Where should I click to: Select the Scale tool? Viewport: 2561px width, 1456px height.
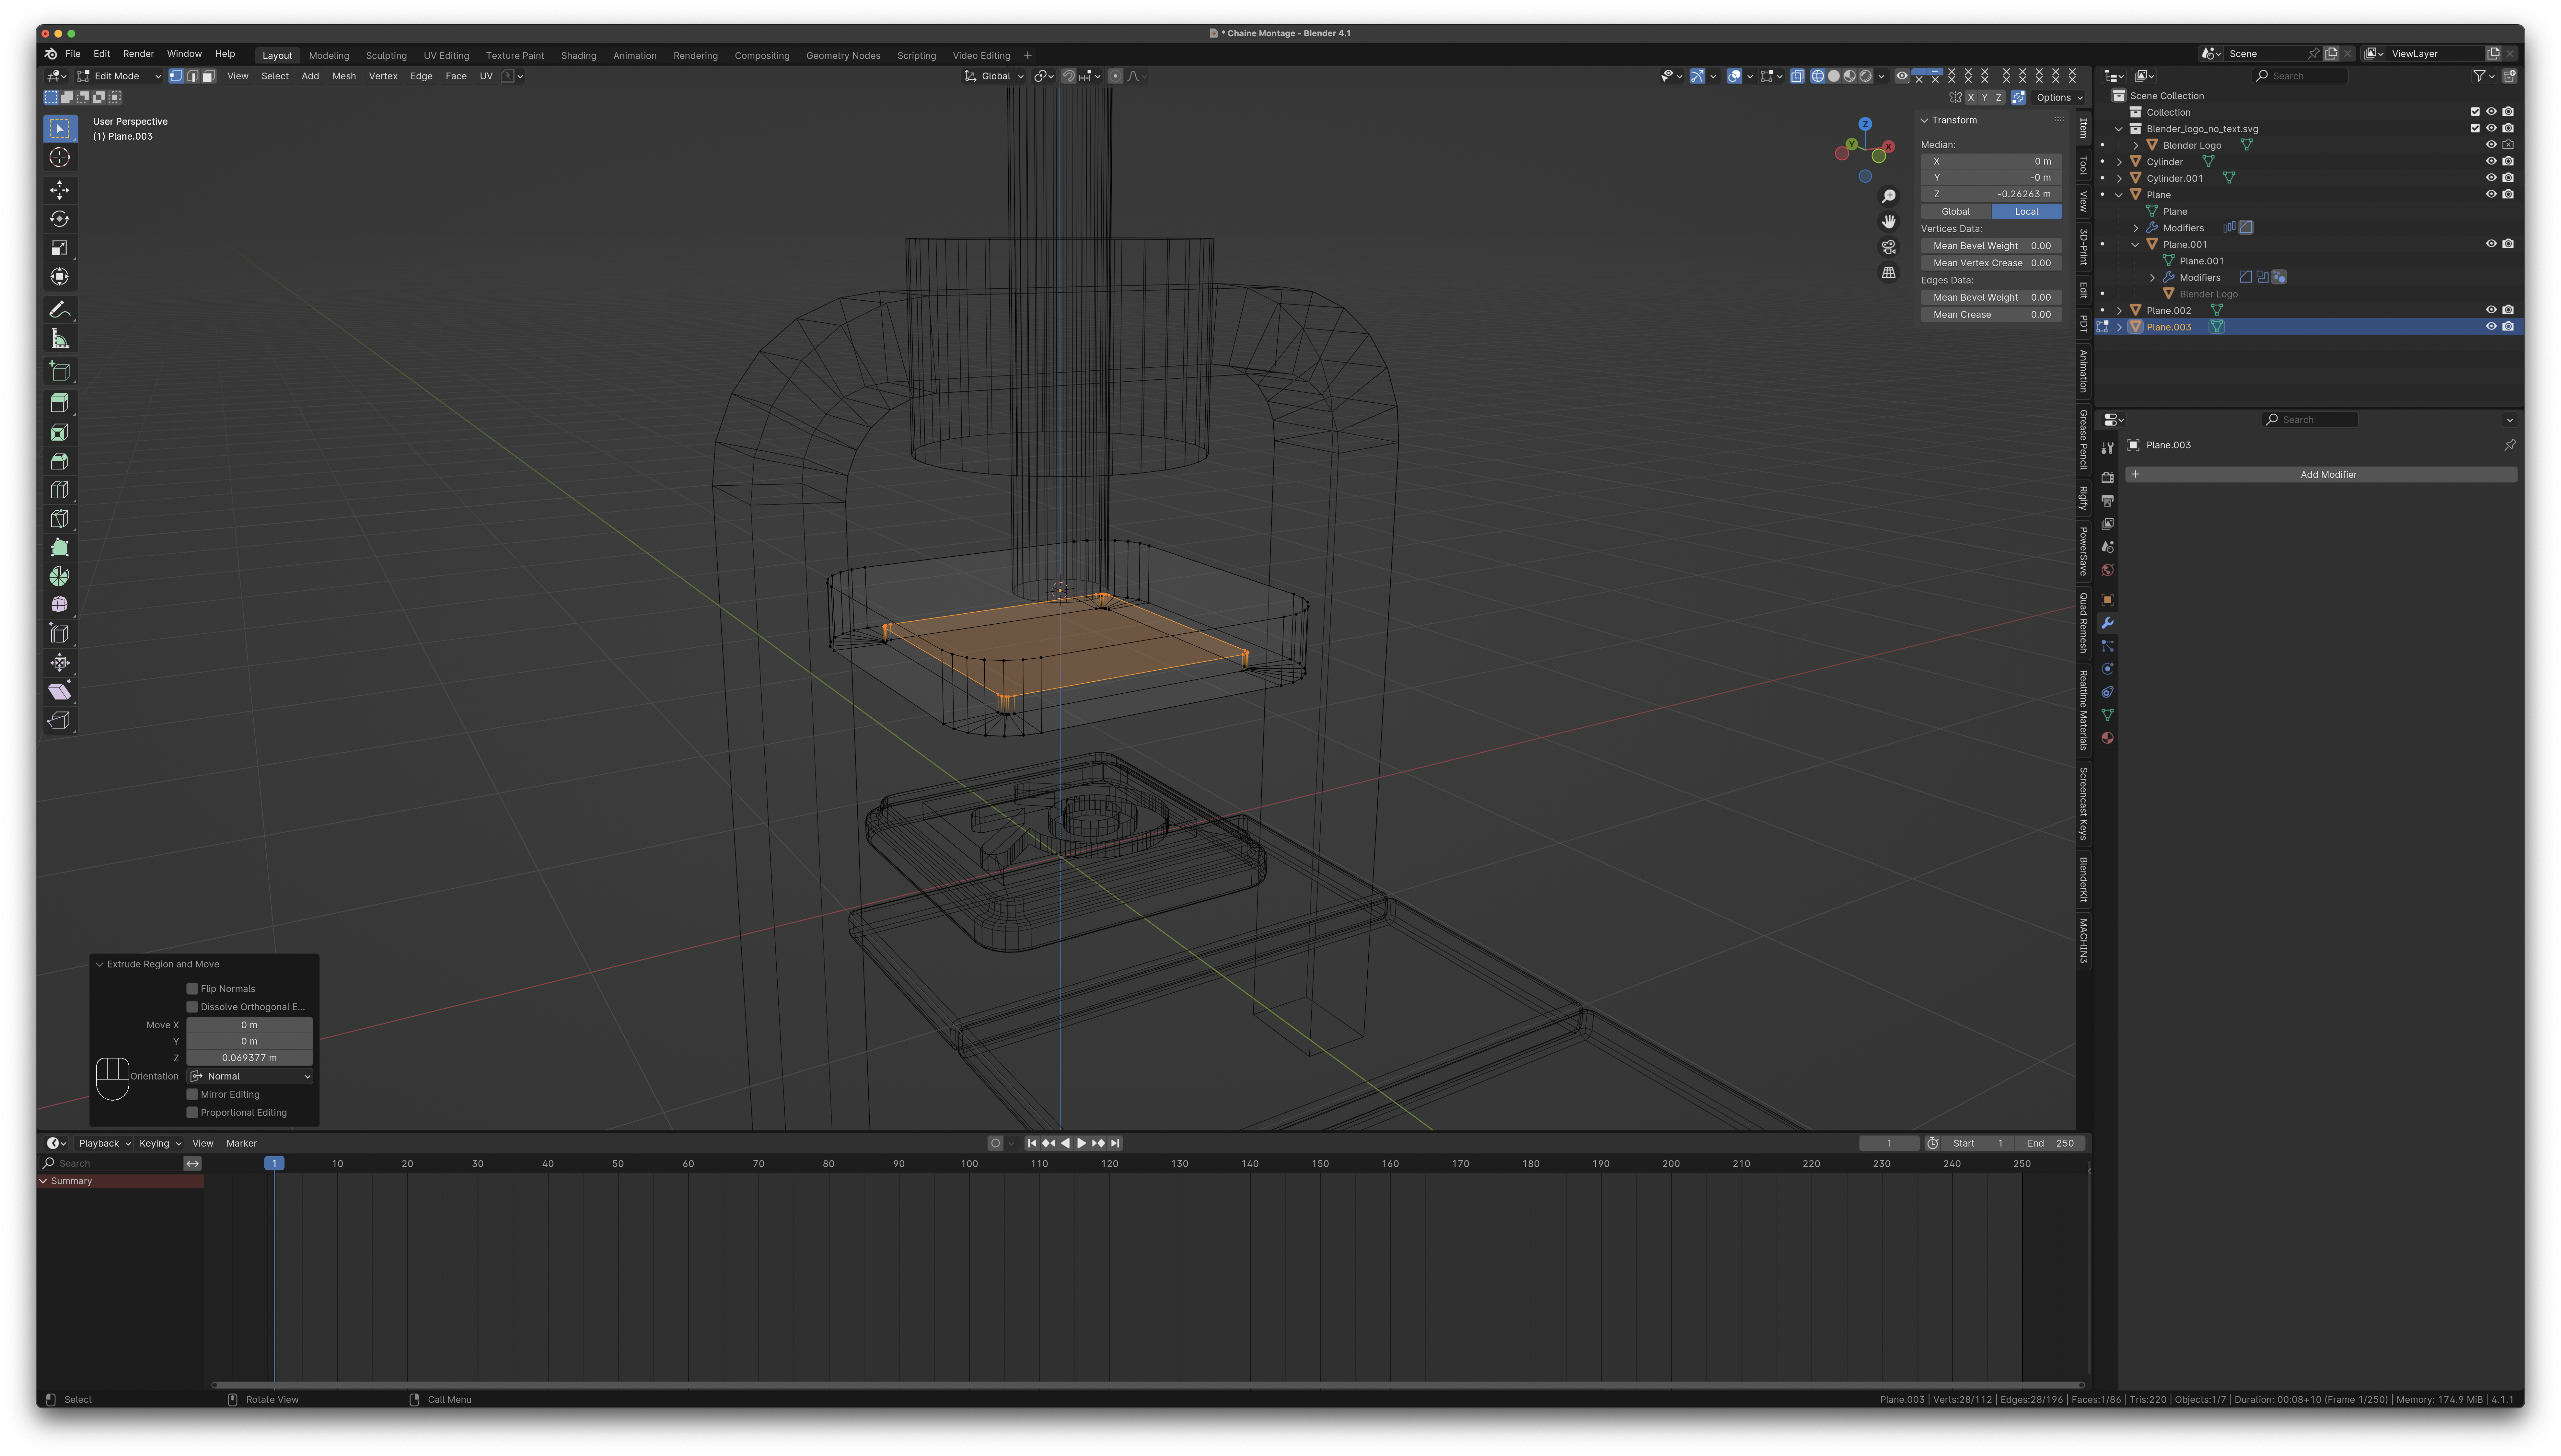coord(60,248)
